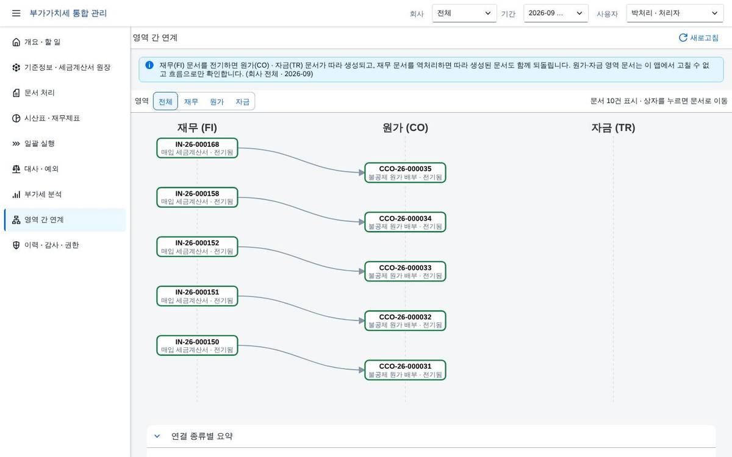Click the 재무 (FI) column heading
The height and width of the screenshot is (457, 732).
(x=197, y=127)
